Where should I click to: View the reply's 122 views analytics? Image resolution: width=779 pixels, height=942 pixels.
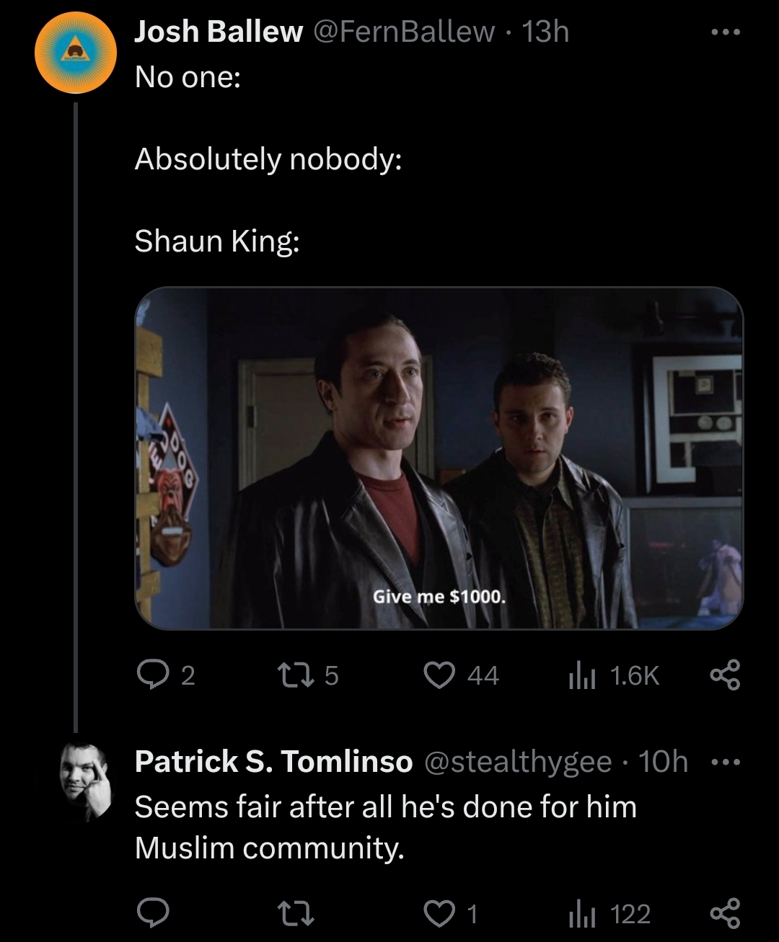point(610,914)
